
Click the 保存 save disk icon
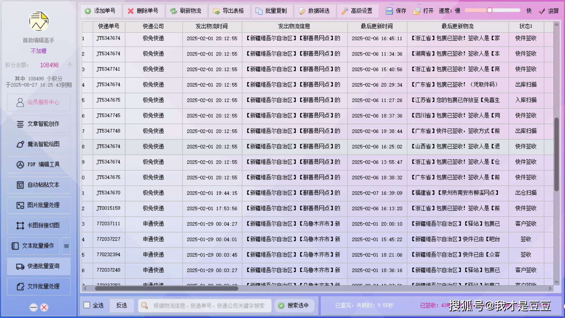(x=389, y=11)
